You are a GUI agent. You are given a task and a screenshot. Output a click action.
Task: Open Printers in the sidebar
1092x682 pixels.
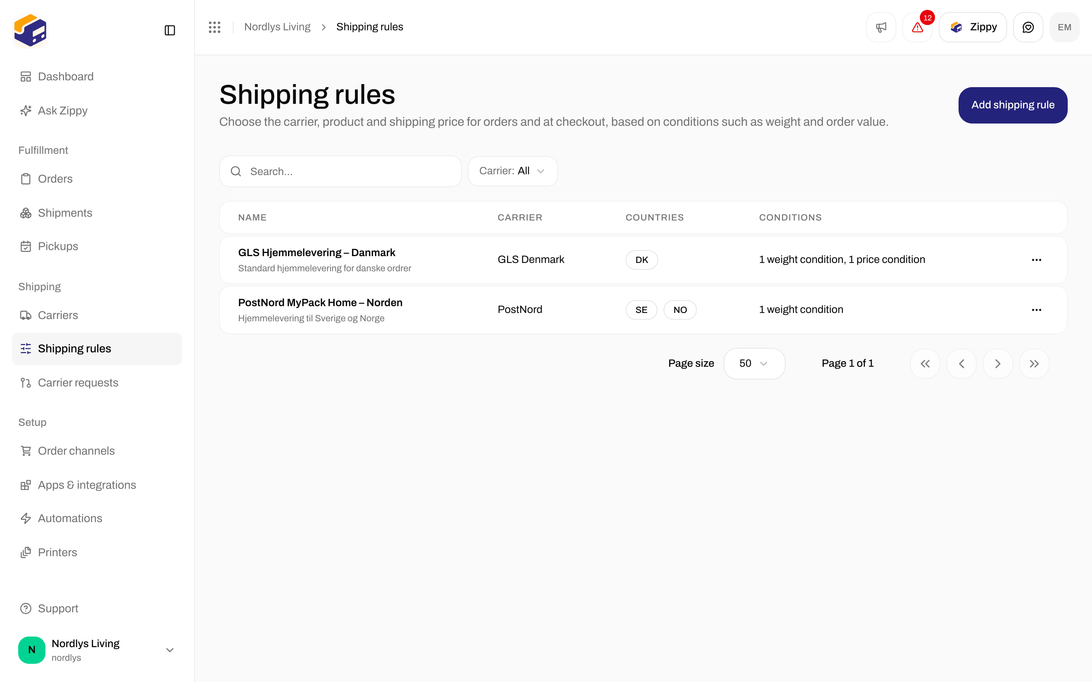pyautogui.click(x=97, y=552)
